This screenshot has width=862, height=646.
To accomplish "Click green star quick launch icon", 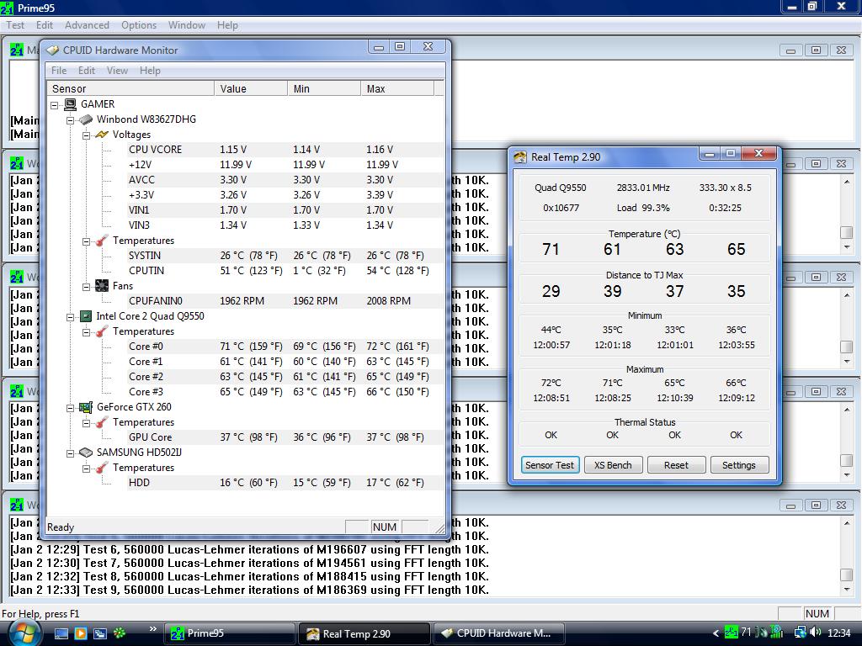I will coord(120,633).
